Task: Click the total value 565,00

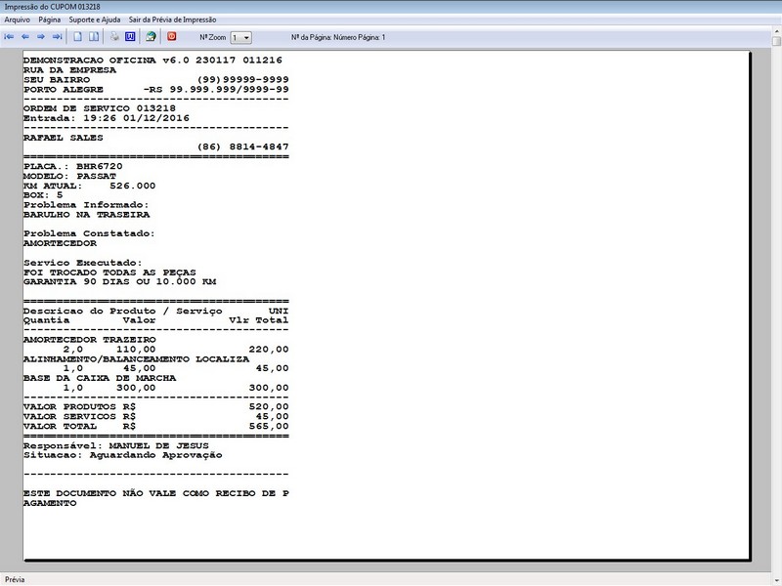Action: (x=269, y=427)
